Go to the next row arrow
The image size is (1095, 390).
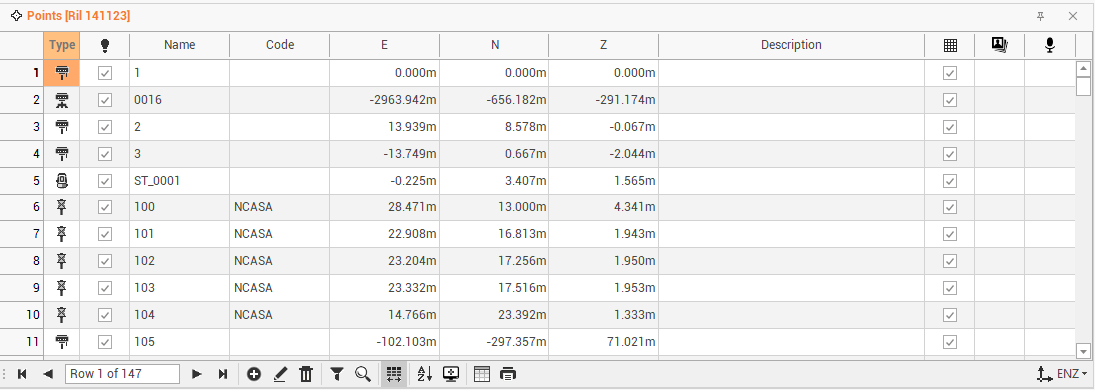pos(197,375)
